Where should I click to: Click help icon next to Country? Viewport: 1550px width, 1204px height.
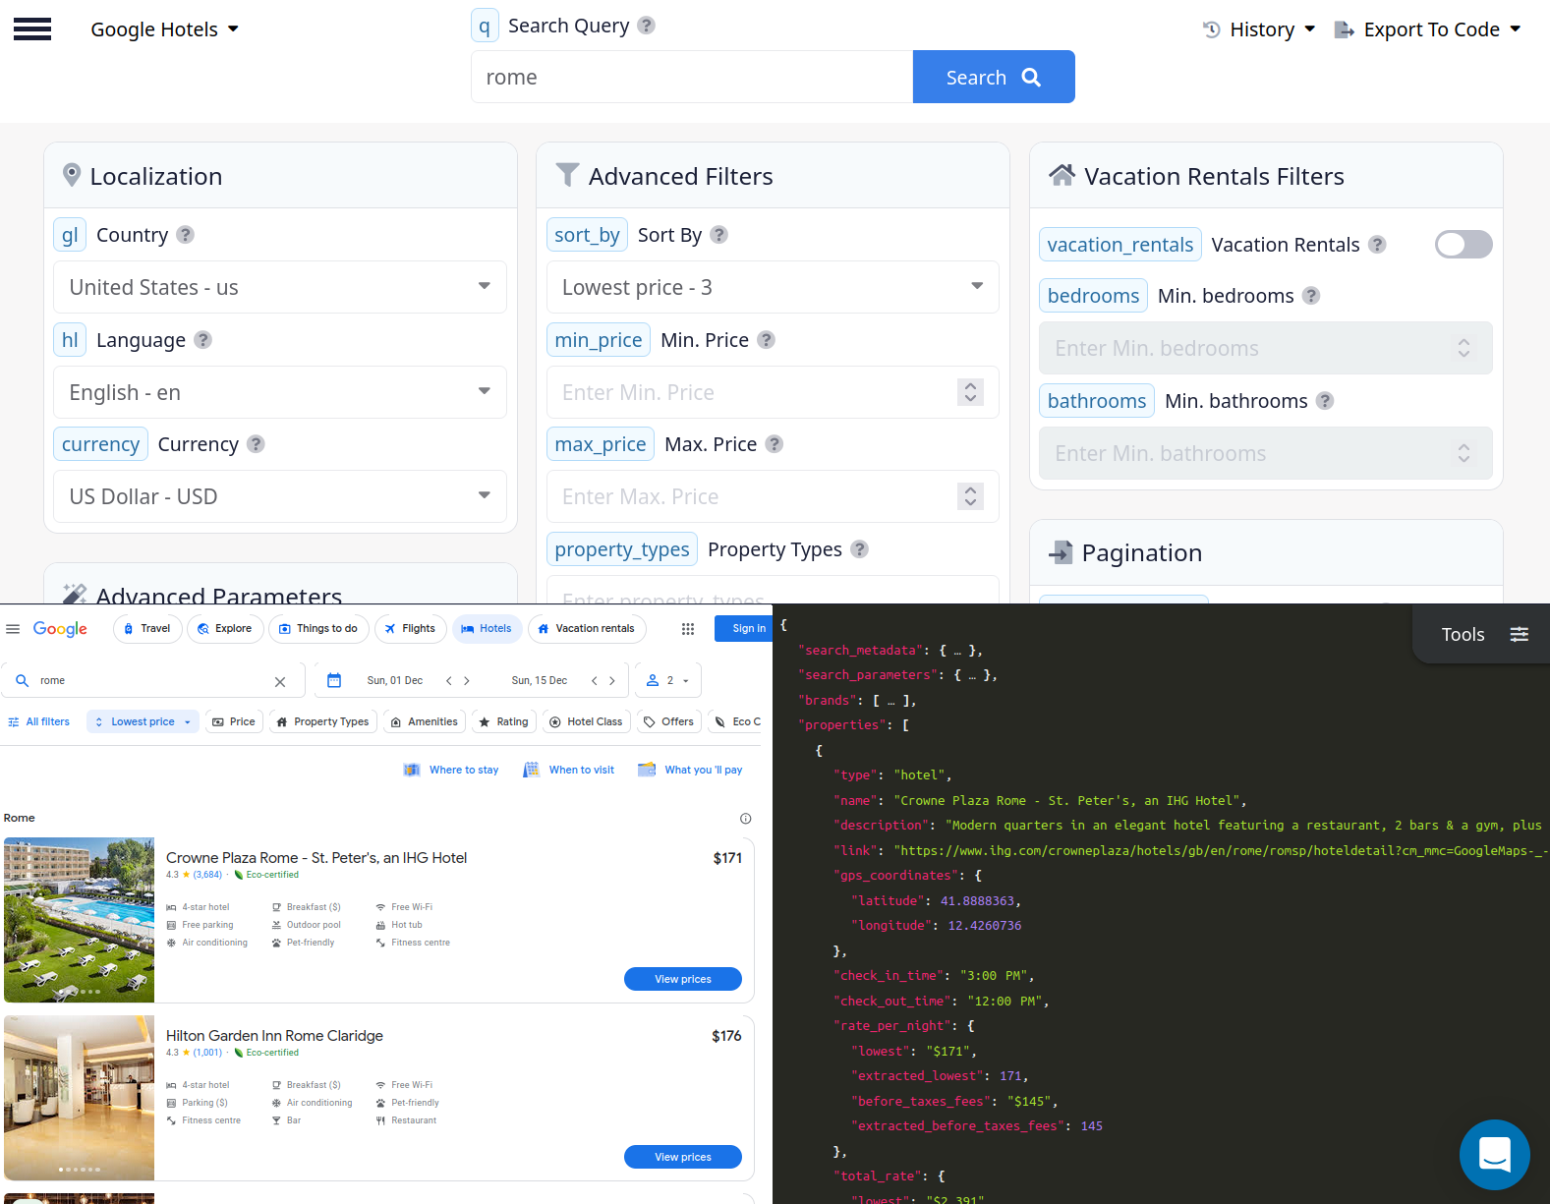[x=185, y=235]
